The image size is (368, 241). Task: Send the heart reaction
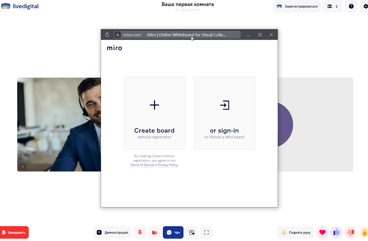pyautogui.click(x=322, y=232)
